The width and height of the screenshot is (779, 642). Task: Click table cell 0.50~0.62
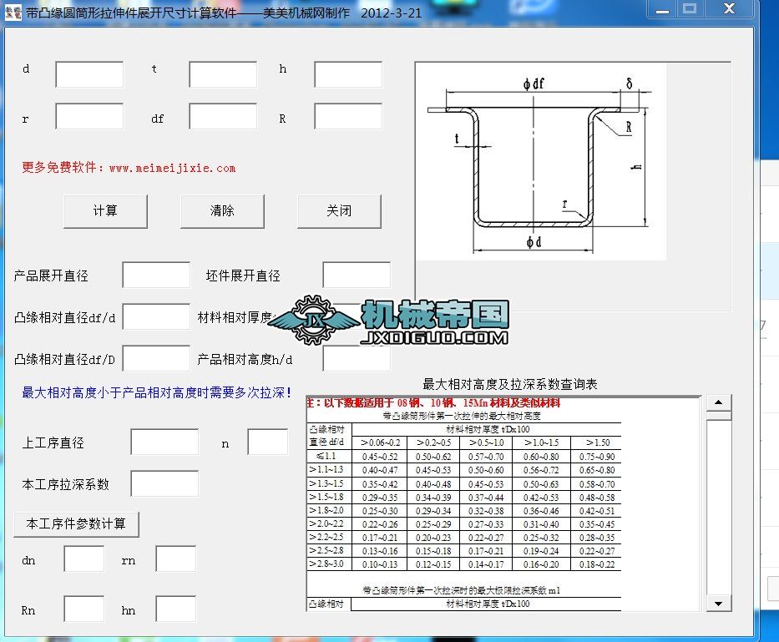pyautogui.click(x=433, y=457)
